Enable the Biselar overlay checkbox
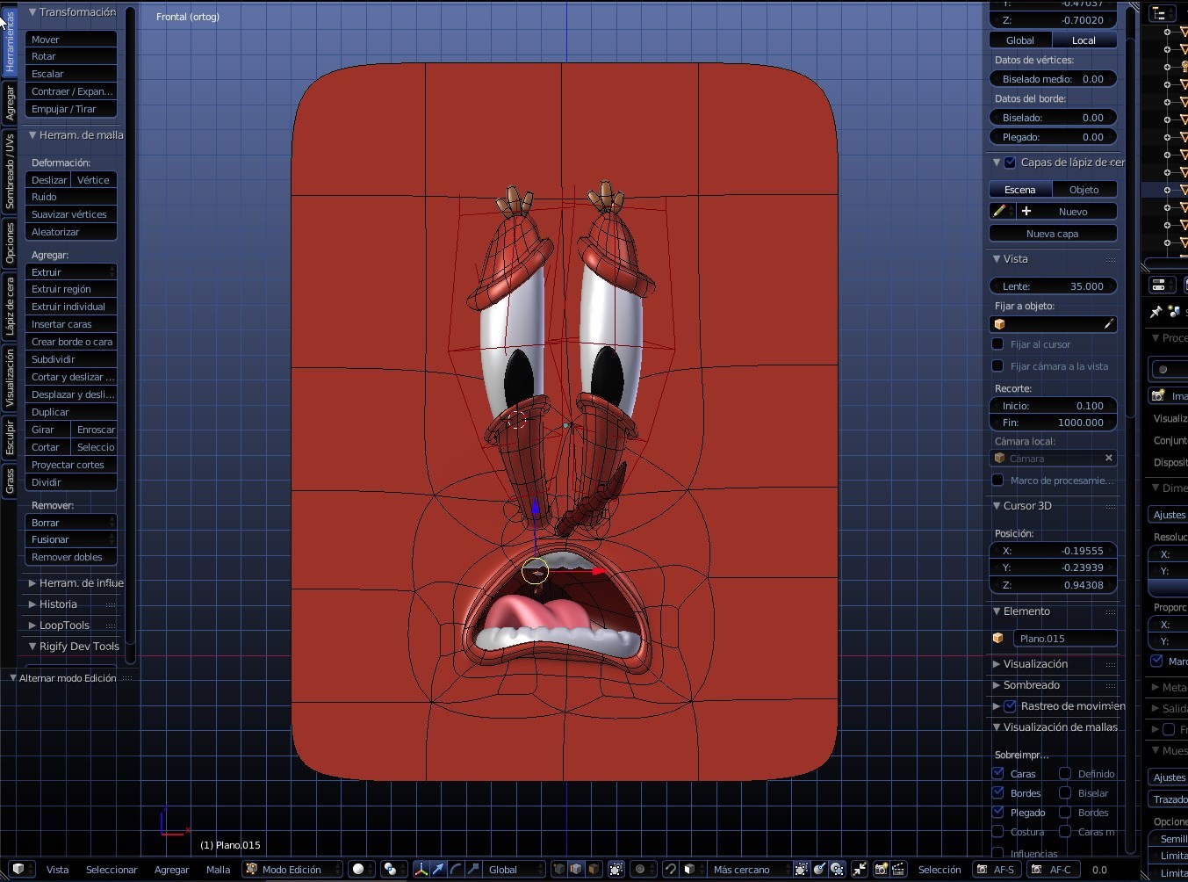Image resolution: width=1188 pixels, height=882 pixels. pyautogui.click(x=1065, y=792)
